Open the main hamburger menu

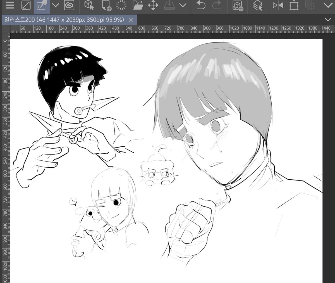point(10,5)
